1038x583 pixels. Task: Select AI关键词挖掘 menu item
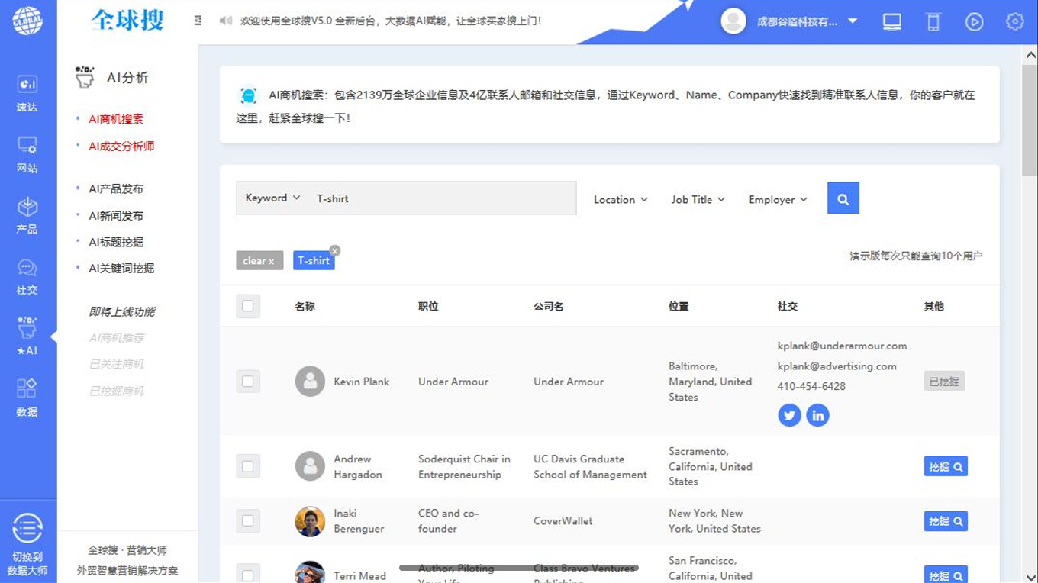[121, 268]
